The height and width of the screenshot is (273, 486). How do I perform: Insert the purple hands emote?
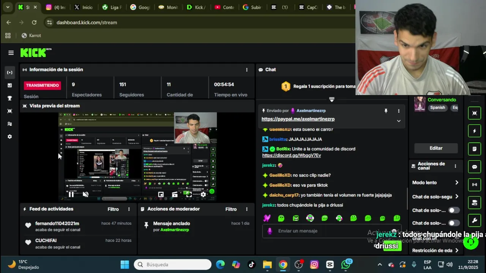point(267,218)
